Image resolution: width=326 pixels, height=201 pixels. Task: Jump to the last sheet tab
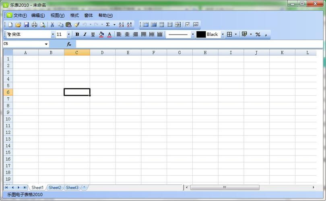[x=25, y=187]
